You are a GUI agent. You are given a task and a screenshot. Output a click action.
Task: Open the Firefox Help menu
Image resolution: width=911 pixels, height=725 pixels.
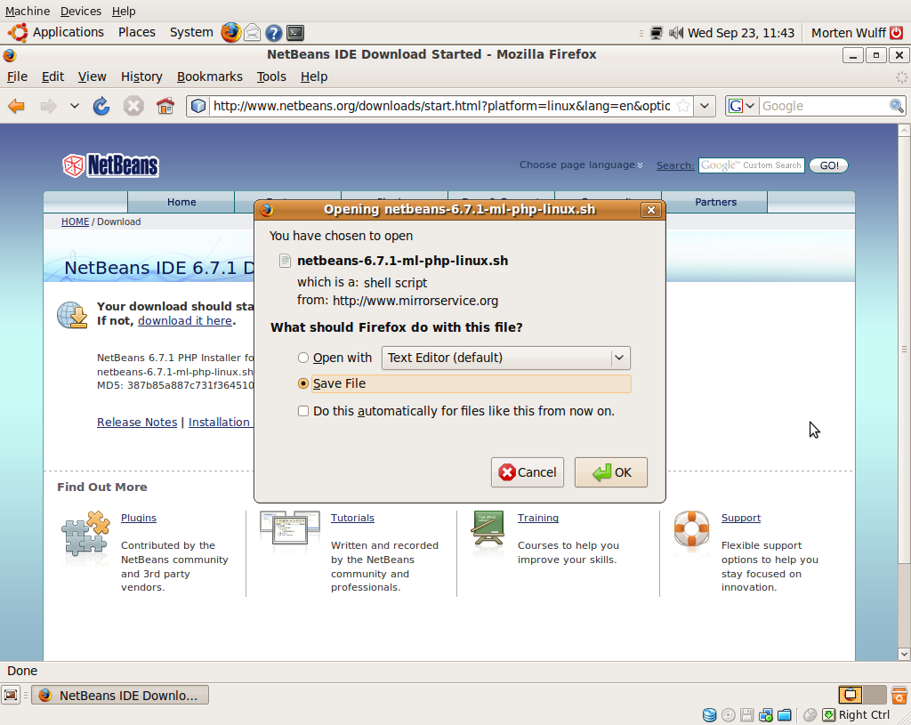click(x=314, y=77)
